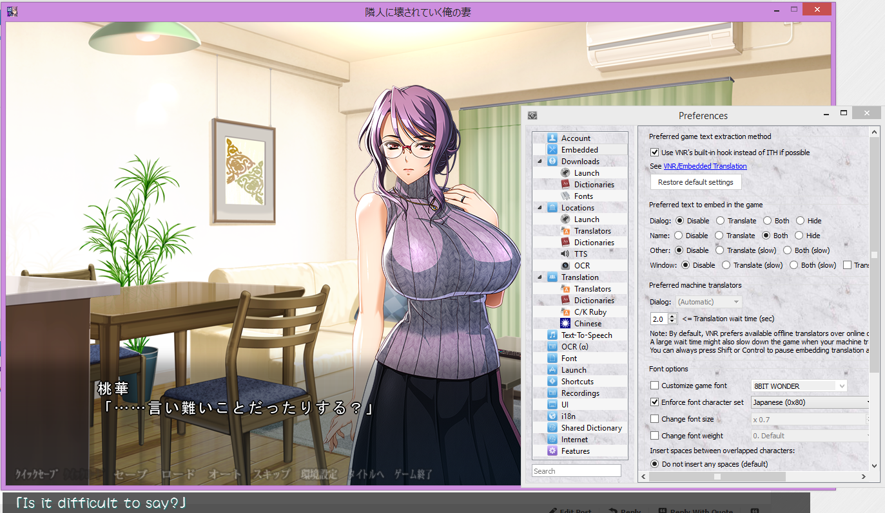Open the C/K Ruby page icon
885x513 pixels.
tap(565, 312)
